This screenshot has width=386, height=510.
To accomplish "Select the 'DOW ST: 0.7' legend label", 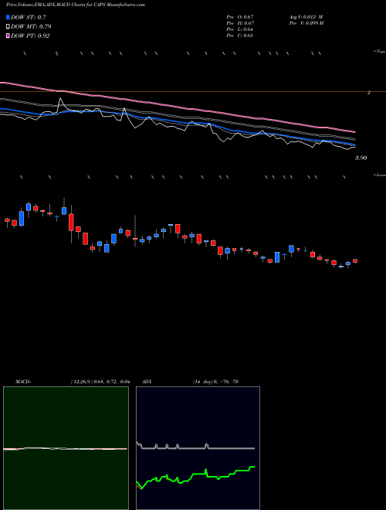I will pos(29,17).
